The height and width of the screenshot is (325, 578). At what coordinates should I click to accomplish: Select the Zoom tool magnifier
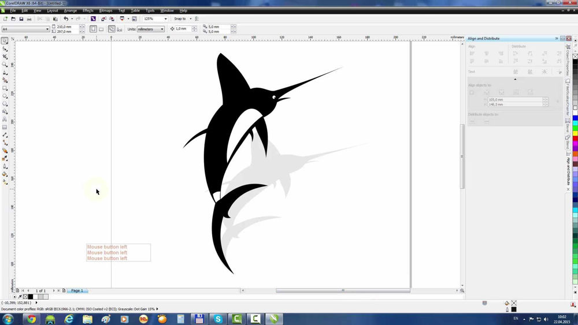5,65
